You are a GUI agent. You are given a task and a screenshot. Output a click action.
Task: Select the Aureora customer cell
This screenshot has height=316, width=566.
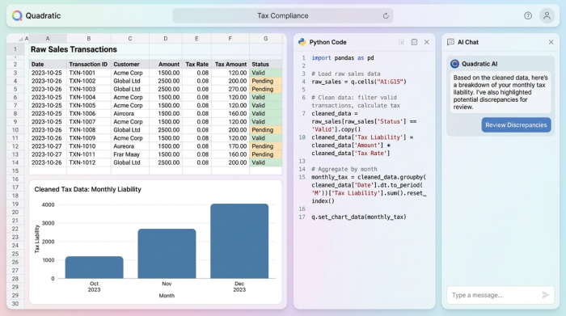pyautogui.click(x=130, y=146)
